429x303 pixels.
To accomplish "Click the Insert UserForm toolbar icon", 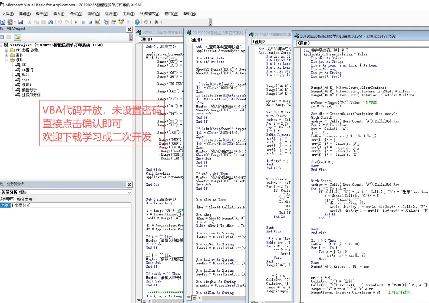I will [x=10, y=22].
